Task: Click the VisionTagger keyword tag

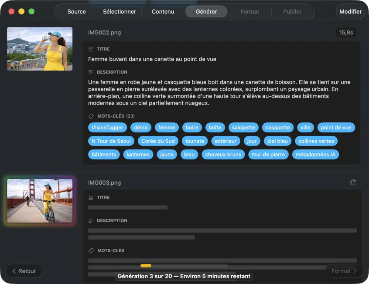Action: (x=108, y=128)
